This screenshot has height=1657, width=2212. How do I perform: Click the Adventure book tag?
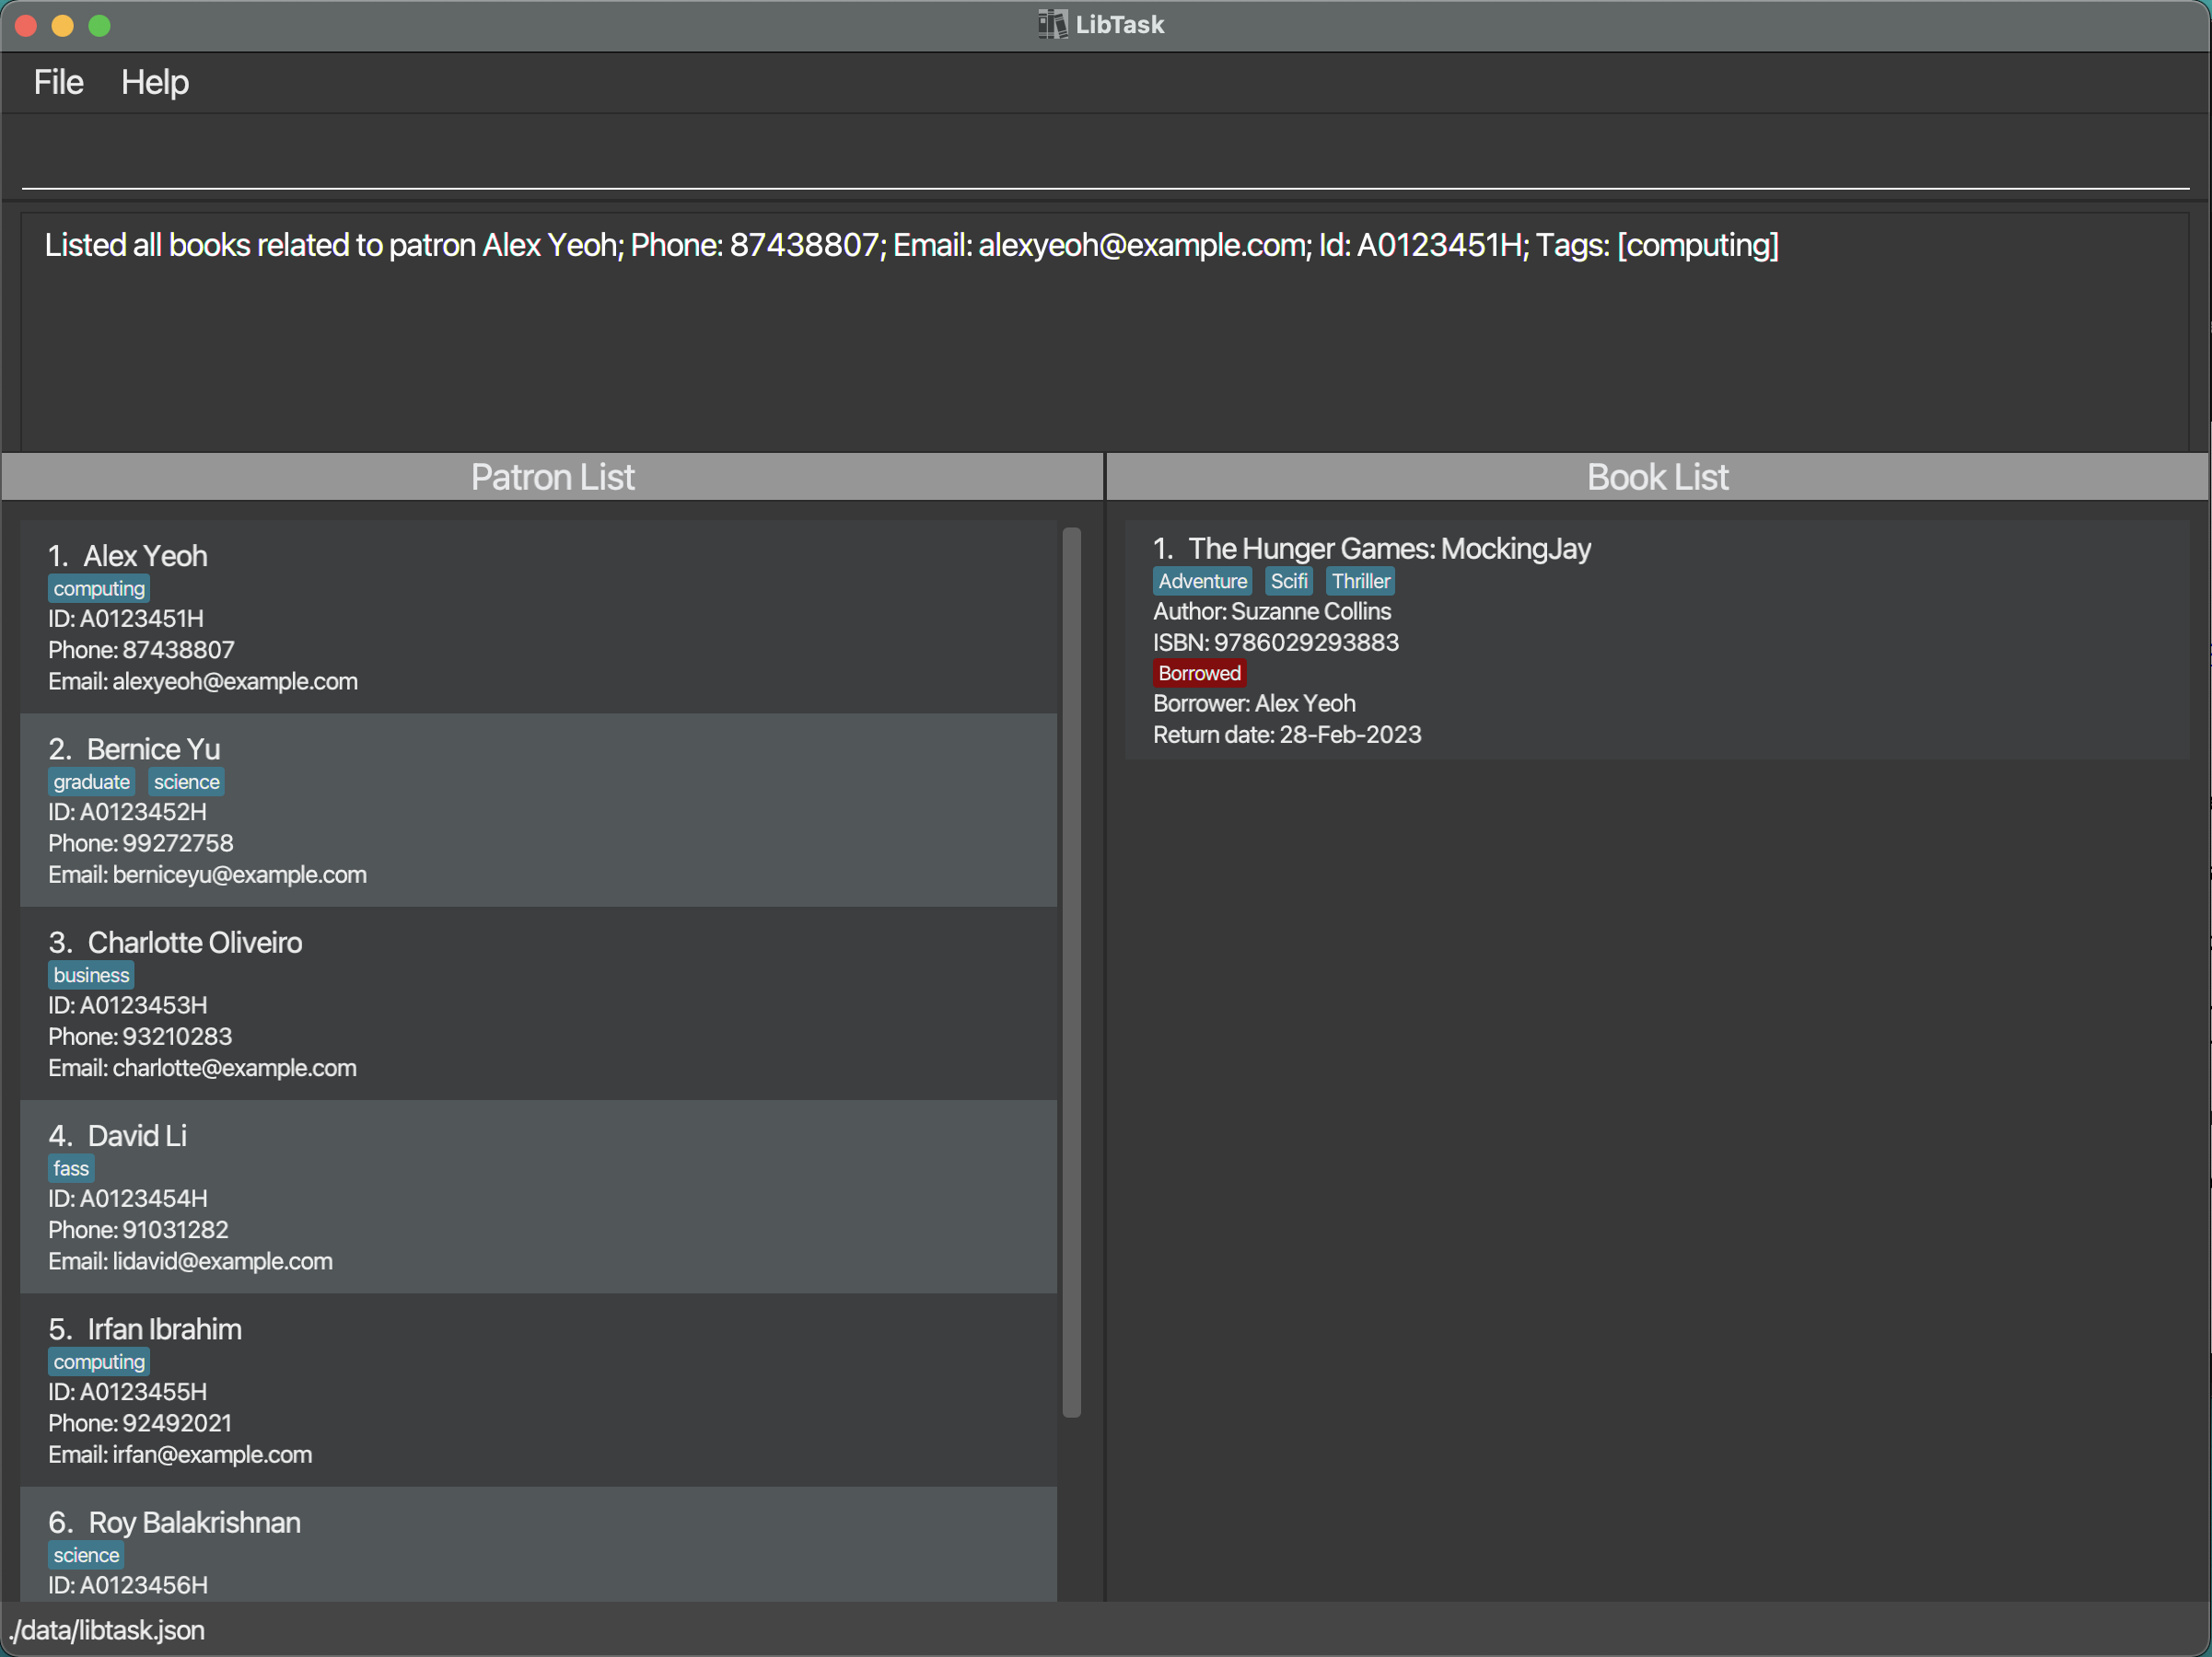click(1202, 581)
